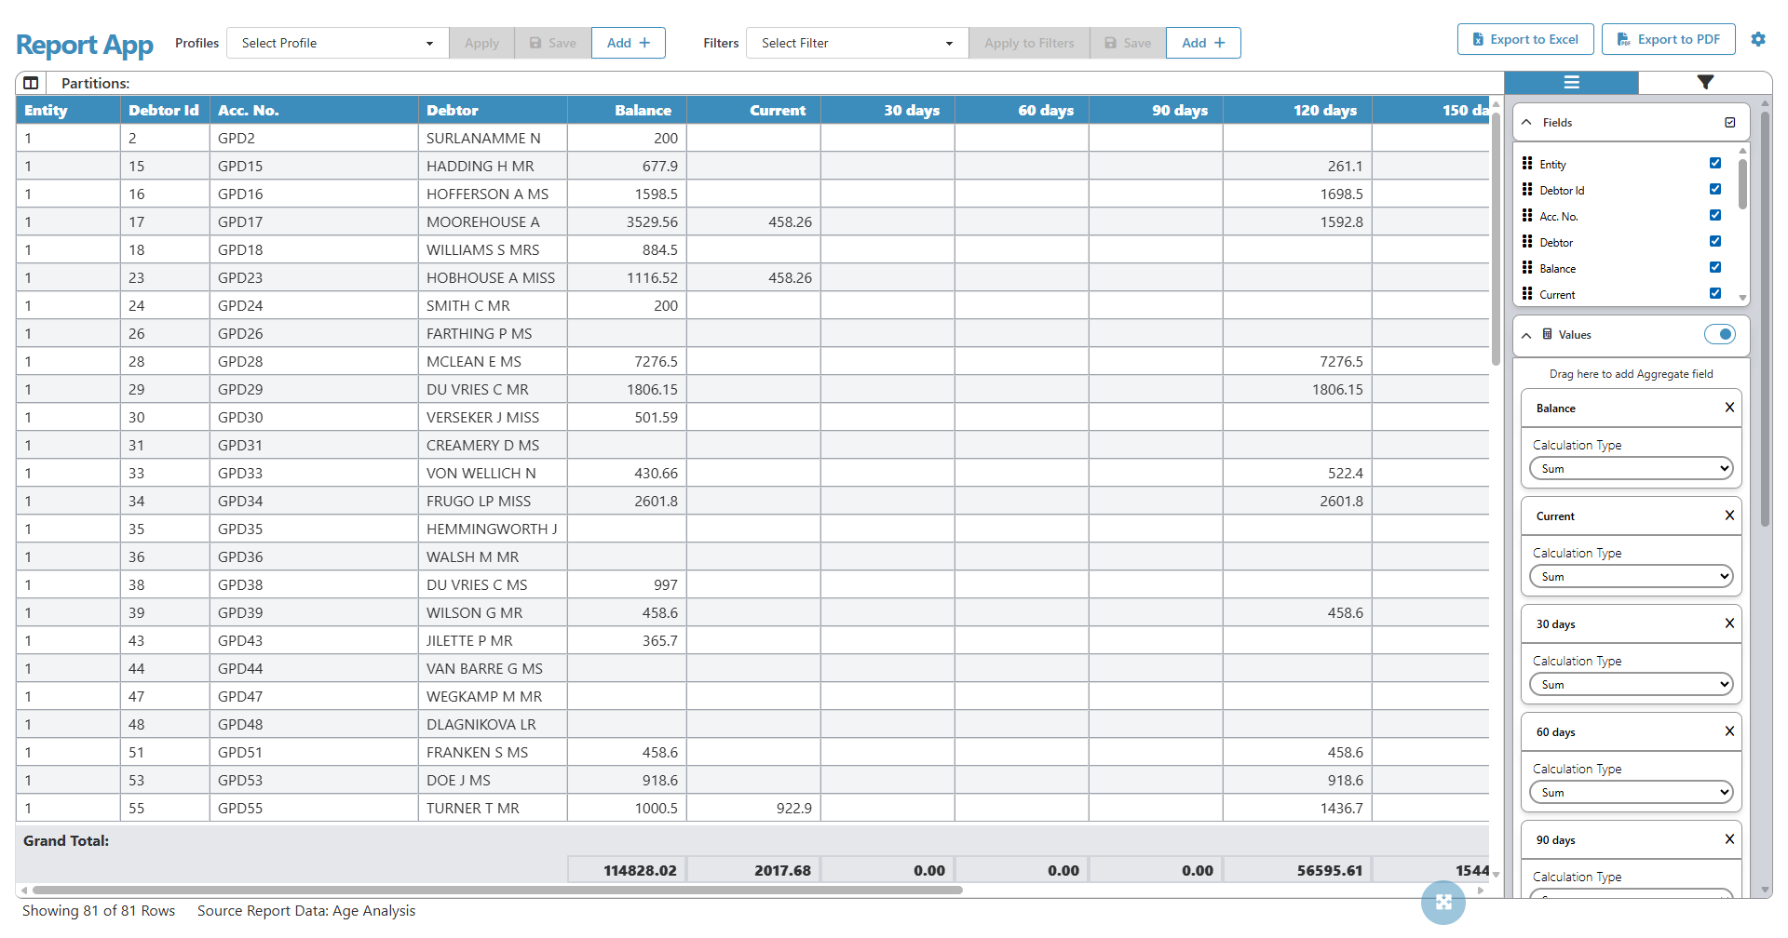Click the select-all fields checkbox icon

(x=1729, y=123)
